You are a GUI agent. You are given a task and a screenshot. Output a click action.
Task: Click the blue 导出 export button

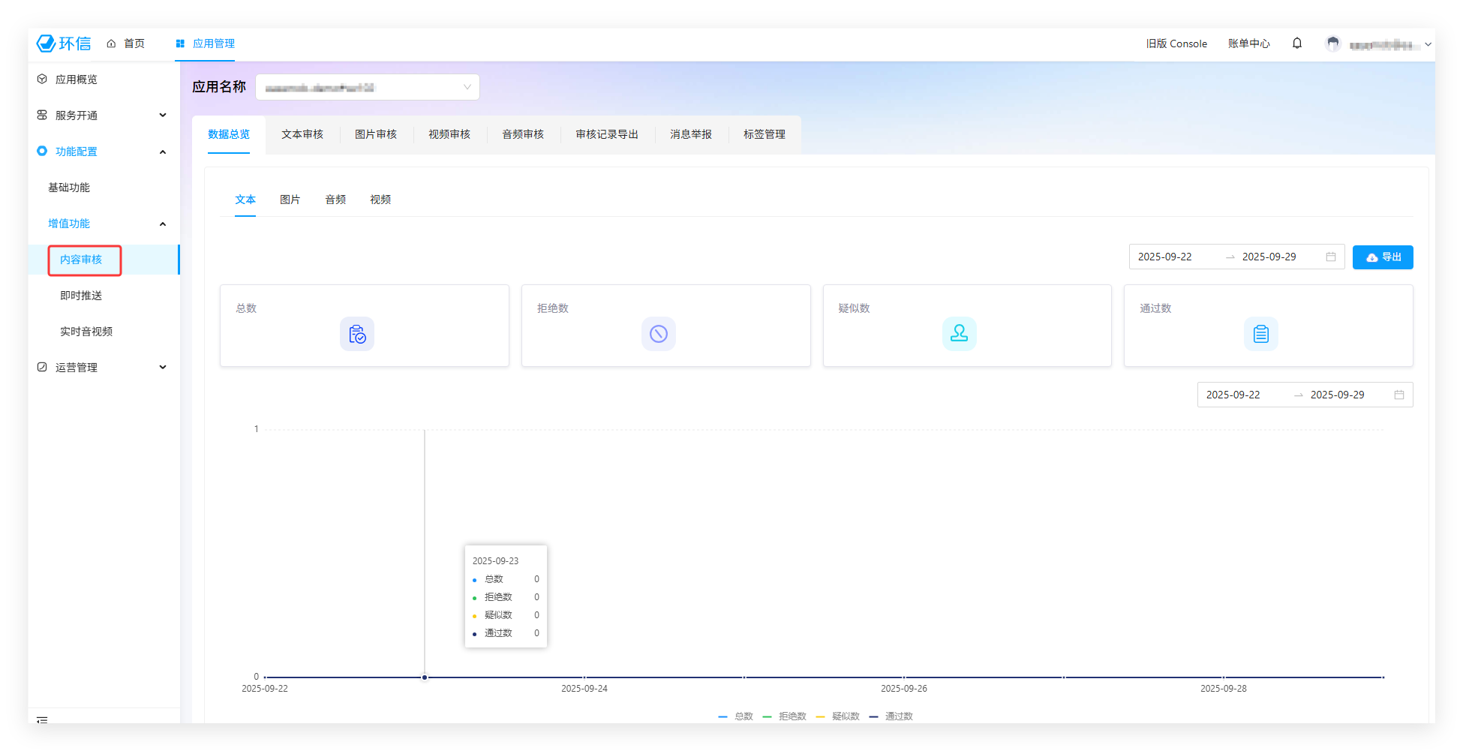(1383, 257)
